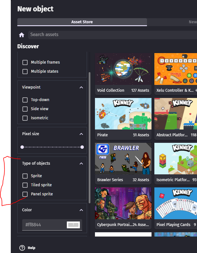Open the Brawler Series asset pack

point(123,164)
